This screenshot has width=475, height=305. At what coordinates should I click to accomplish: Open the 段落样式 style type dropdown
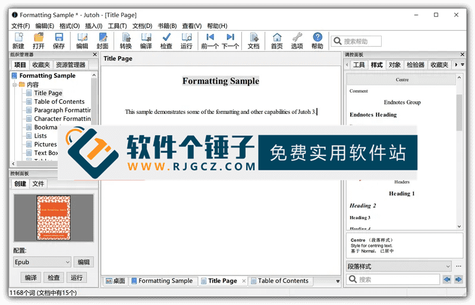399,266
